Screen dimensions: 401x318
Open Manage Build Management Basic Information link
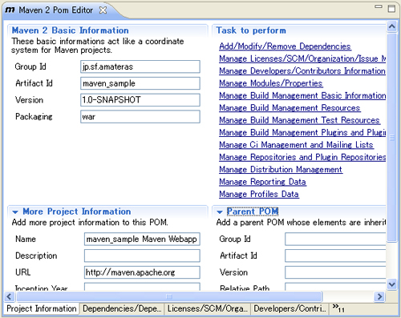[302, 95]
